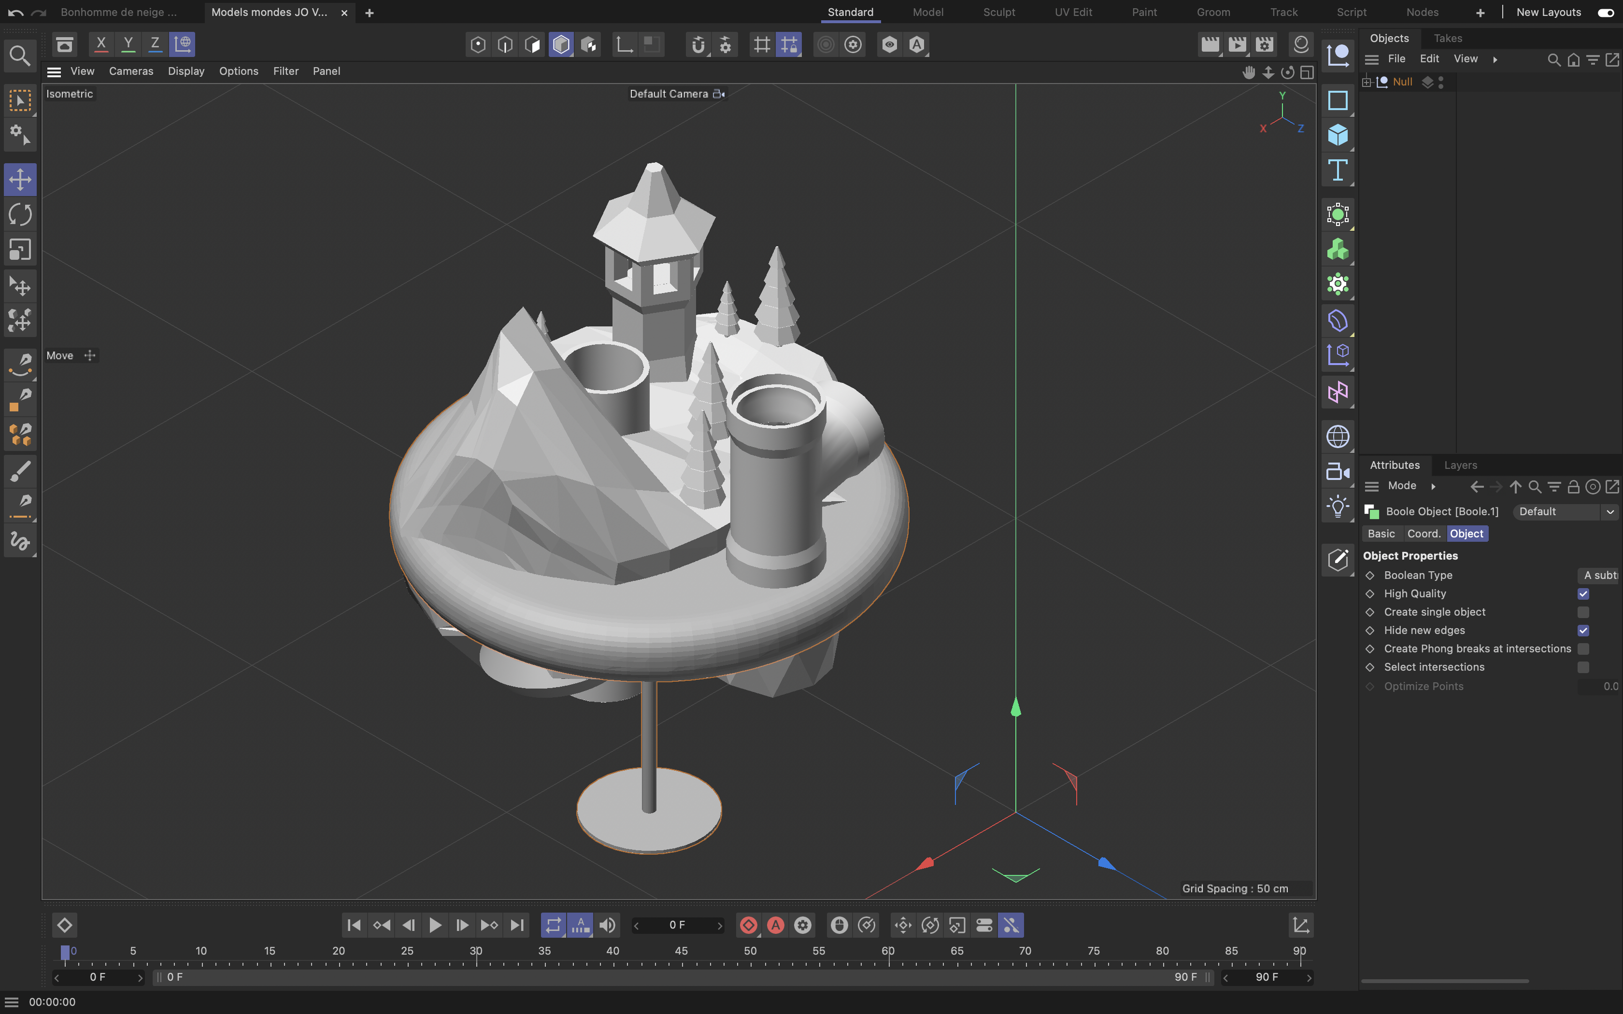This screenshot has width=1623, height=1014.
Task: Create a Text spline object
Action: pyautogui.click(x=1338, y=170)
